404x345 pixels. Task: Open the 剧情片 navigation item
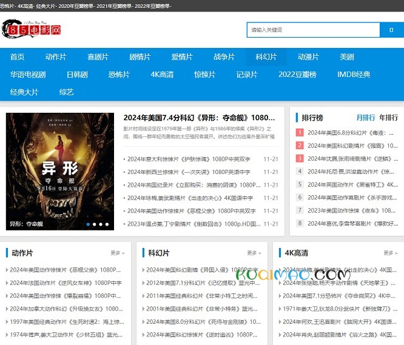[x=140, y=57]
